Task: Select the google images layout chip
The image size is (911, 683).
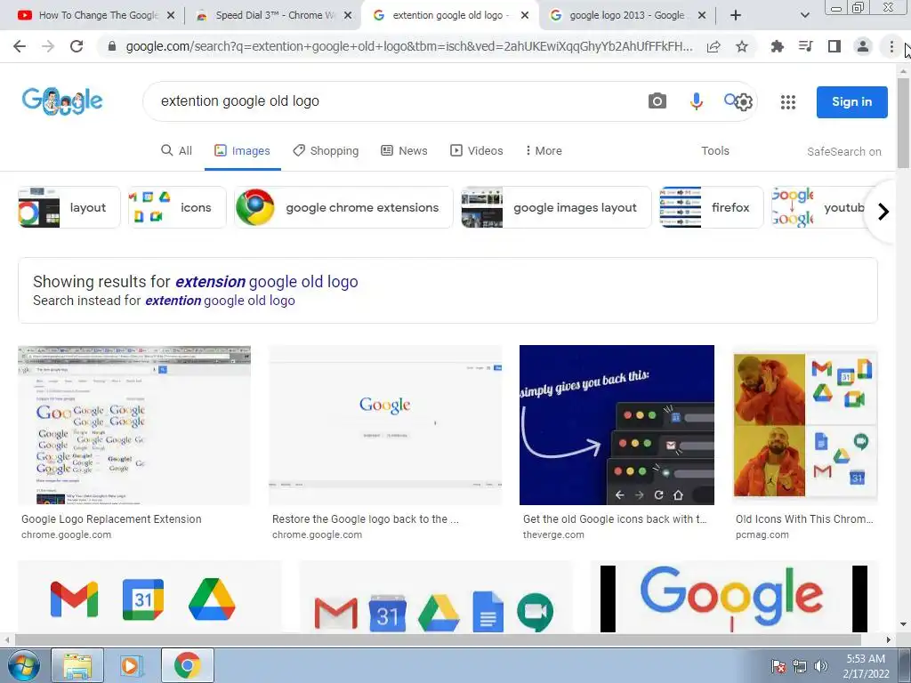Action: [x=557, y=207]
